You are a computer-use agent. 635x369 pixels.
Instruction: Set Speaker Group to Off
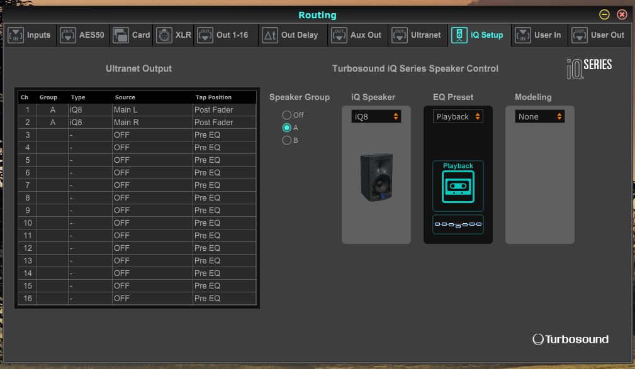click(287, 115)
